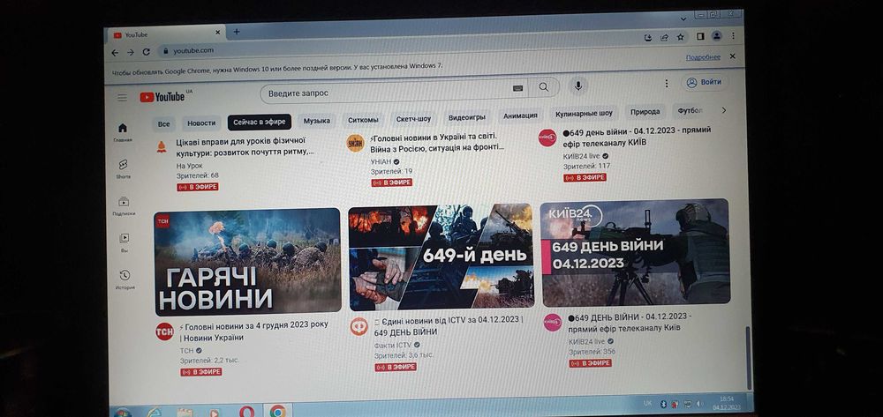Screen dimensions: 883x417
Task: Open Подписки in the sidebar
Action: coord(124,205)
